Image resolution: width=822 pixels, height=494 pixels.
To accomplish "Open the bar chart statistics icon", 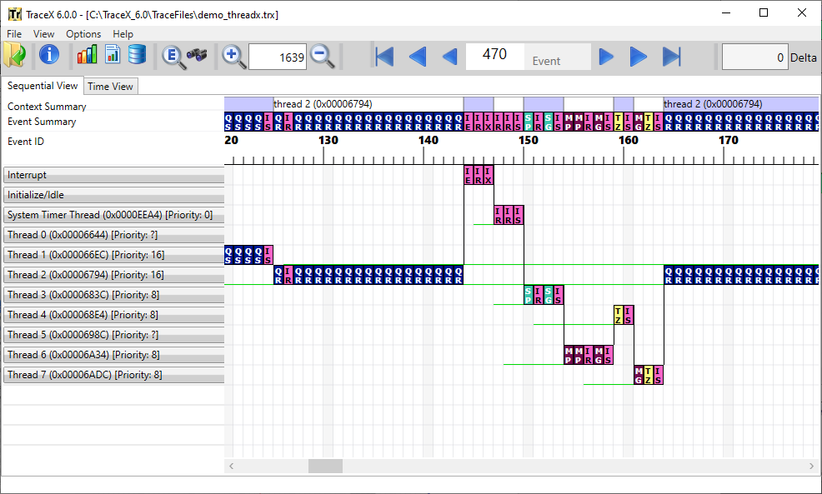I will (x=87, y=56).
